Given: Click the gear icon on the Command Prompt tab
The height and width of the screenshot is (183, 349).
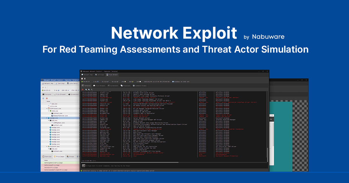Looking at the screenshot, I should coord(134,86).
